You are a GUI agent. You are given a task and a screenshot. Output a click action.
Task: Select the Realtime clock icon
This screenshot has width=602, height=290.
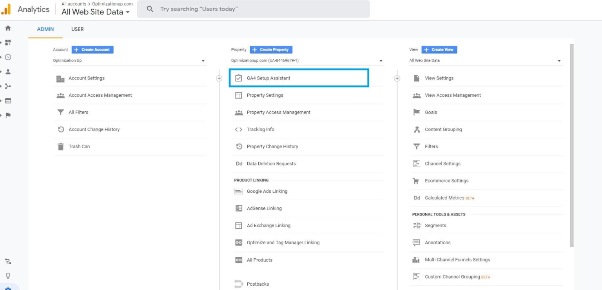point(7,57)
